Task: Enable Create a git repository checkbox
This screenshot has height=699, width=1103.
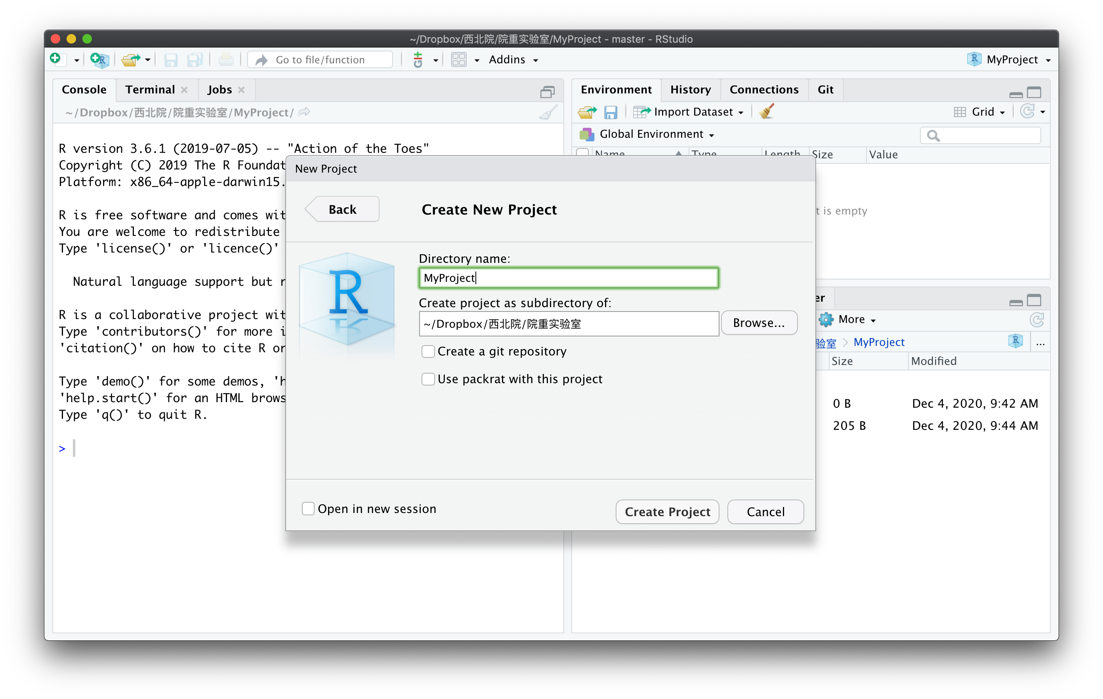Action: (x=428, y=351)
